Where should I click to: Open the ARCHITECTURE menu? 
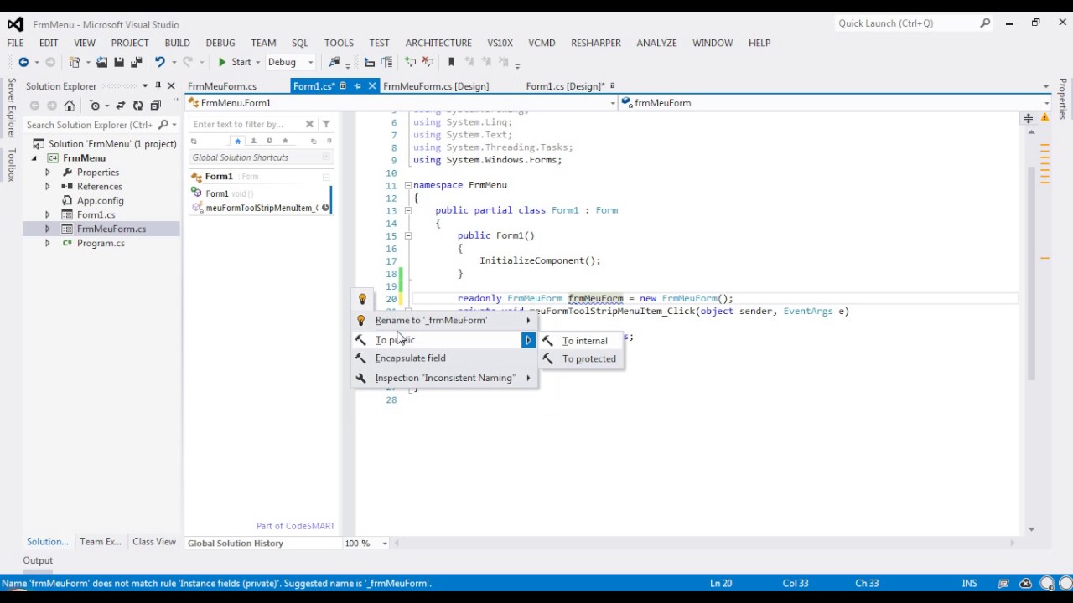[438, 43]
